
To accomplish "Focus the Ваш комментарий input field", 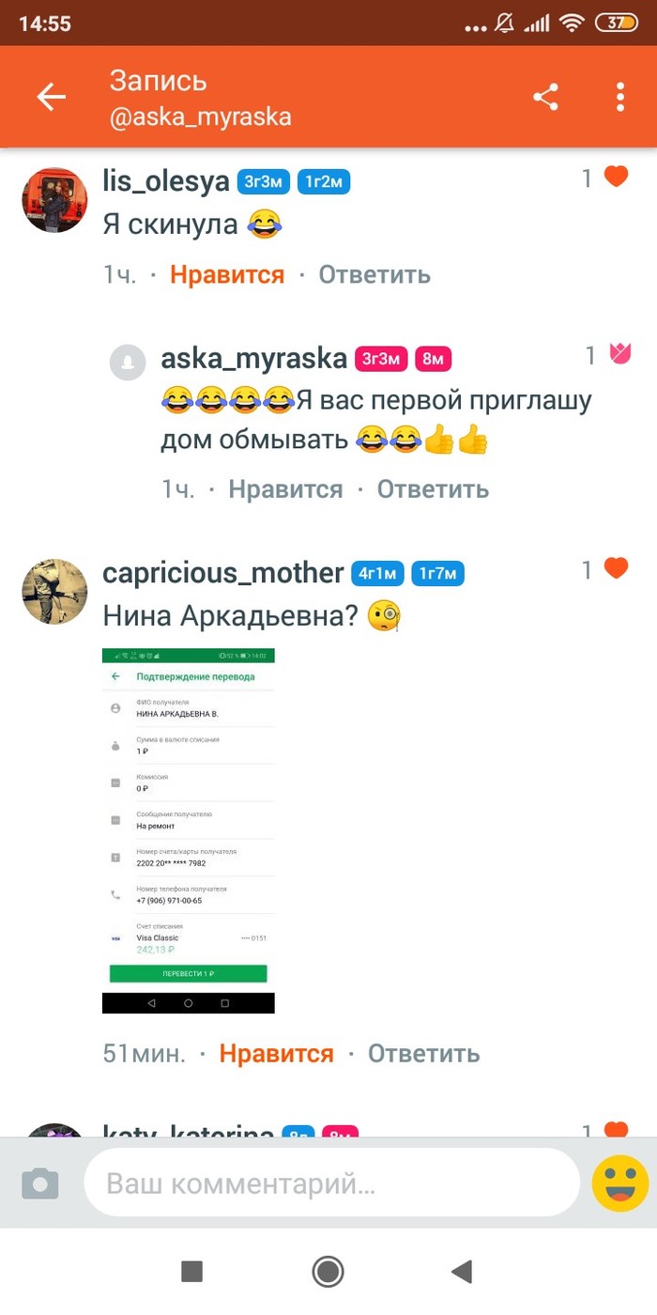I will coord(332,1183).
